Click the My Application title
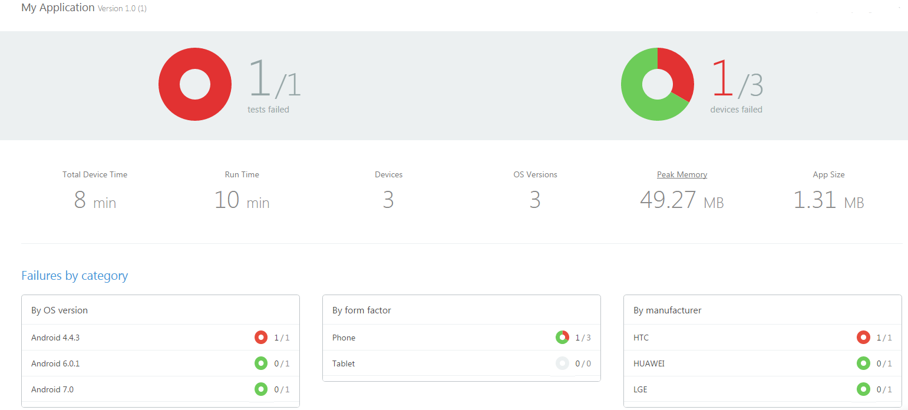The image size is (908, 410). coord(58,8)
